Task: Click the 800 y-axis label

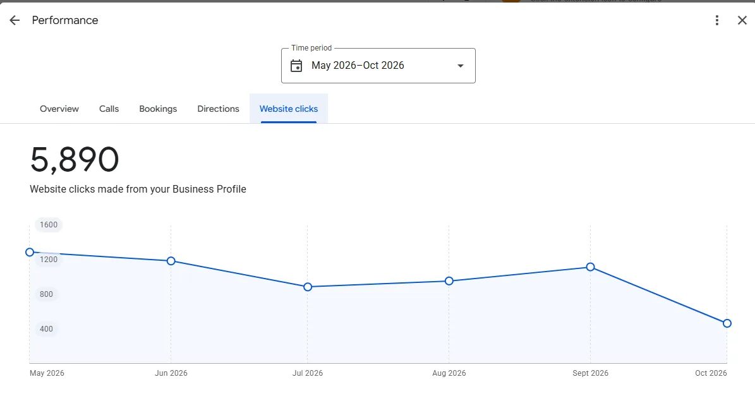Action: 46,294
